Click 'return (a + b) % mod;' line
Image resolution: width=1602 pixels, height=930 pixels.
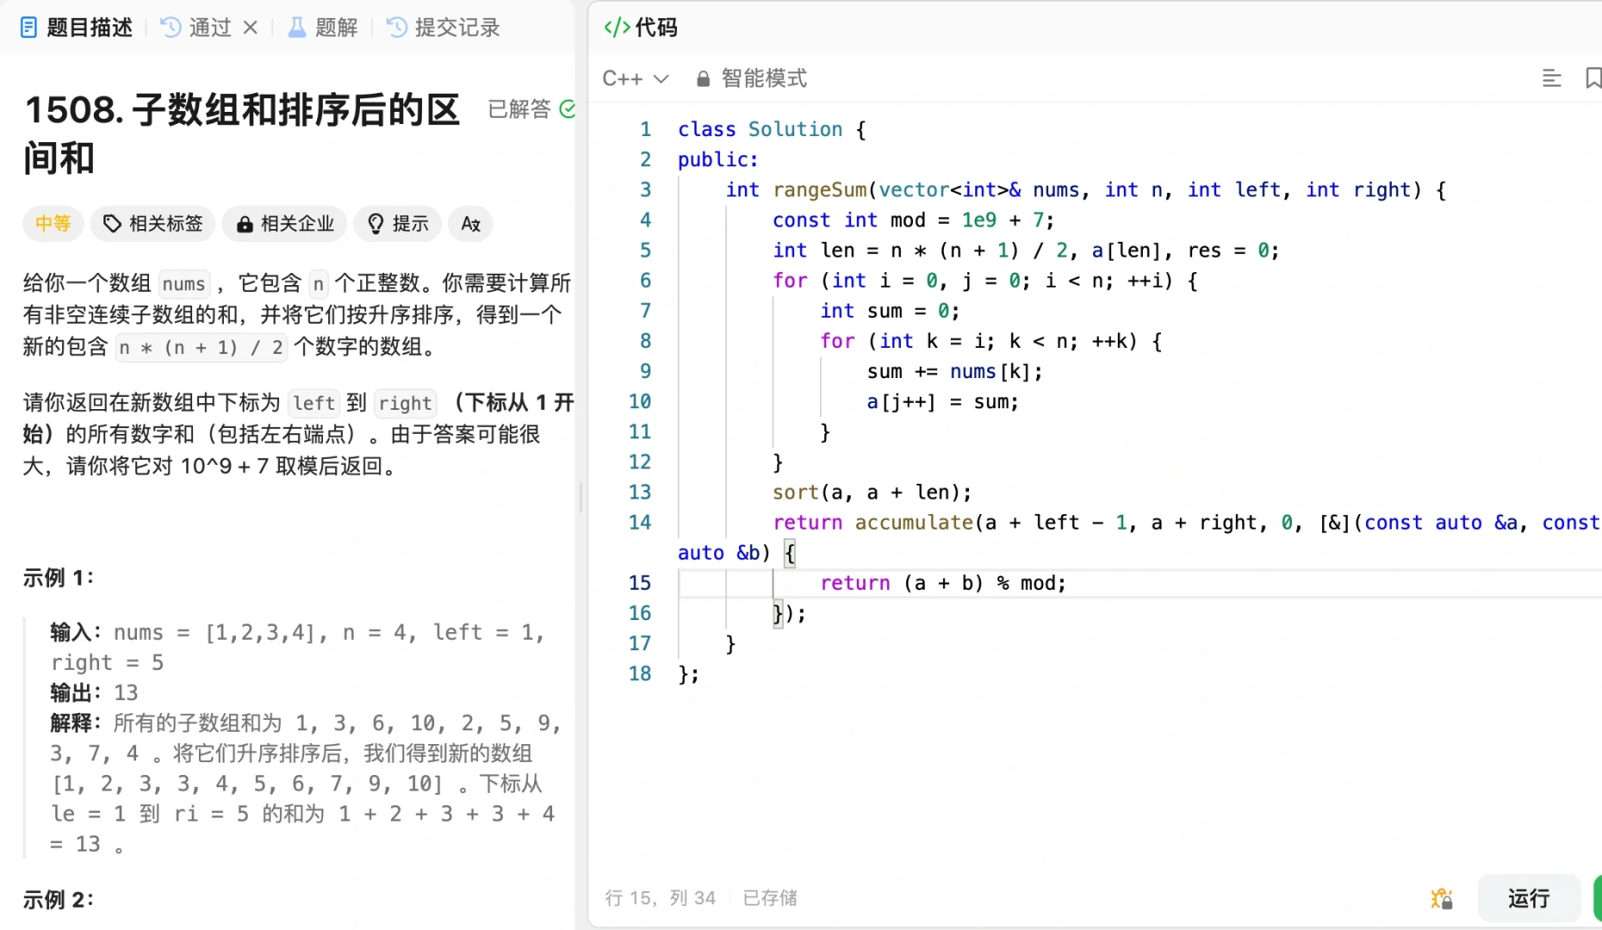(943, 583)
